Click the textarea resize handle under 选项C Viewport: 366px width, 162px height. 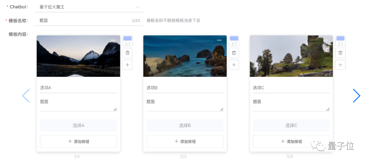click(328, 109)
